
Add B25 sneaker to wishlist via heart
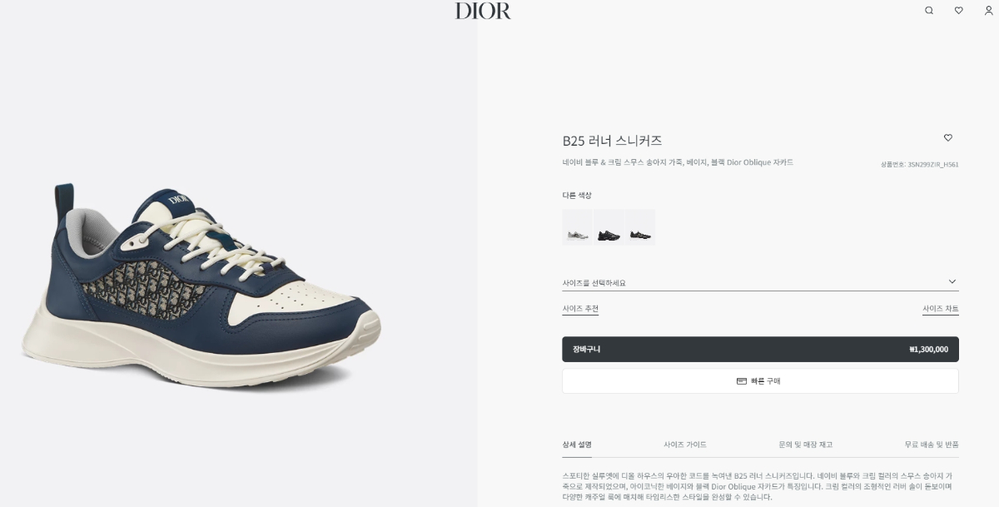(948, 138)
